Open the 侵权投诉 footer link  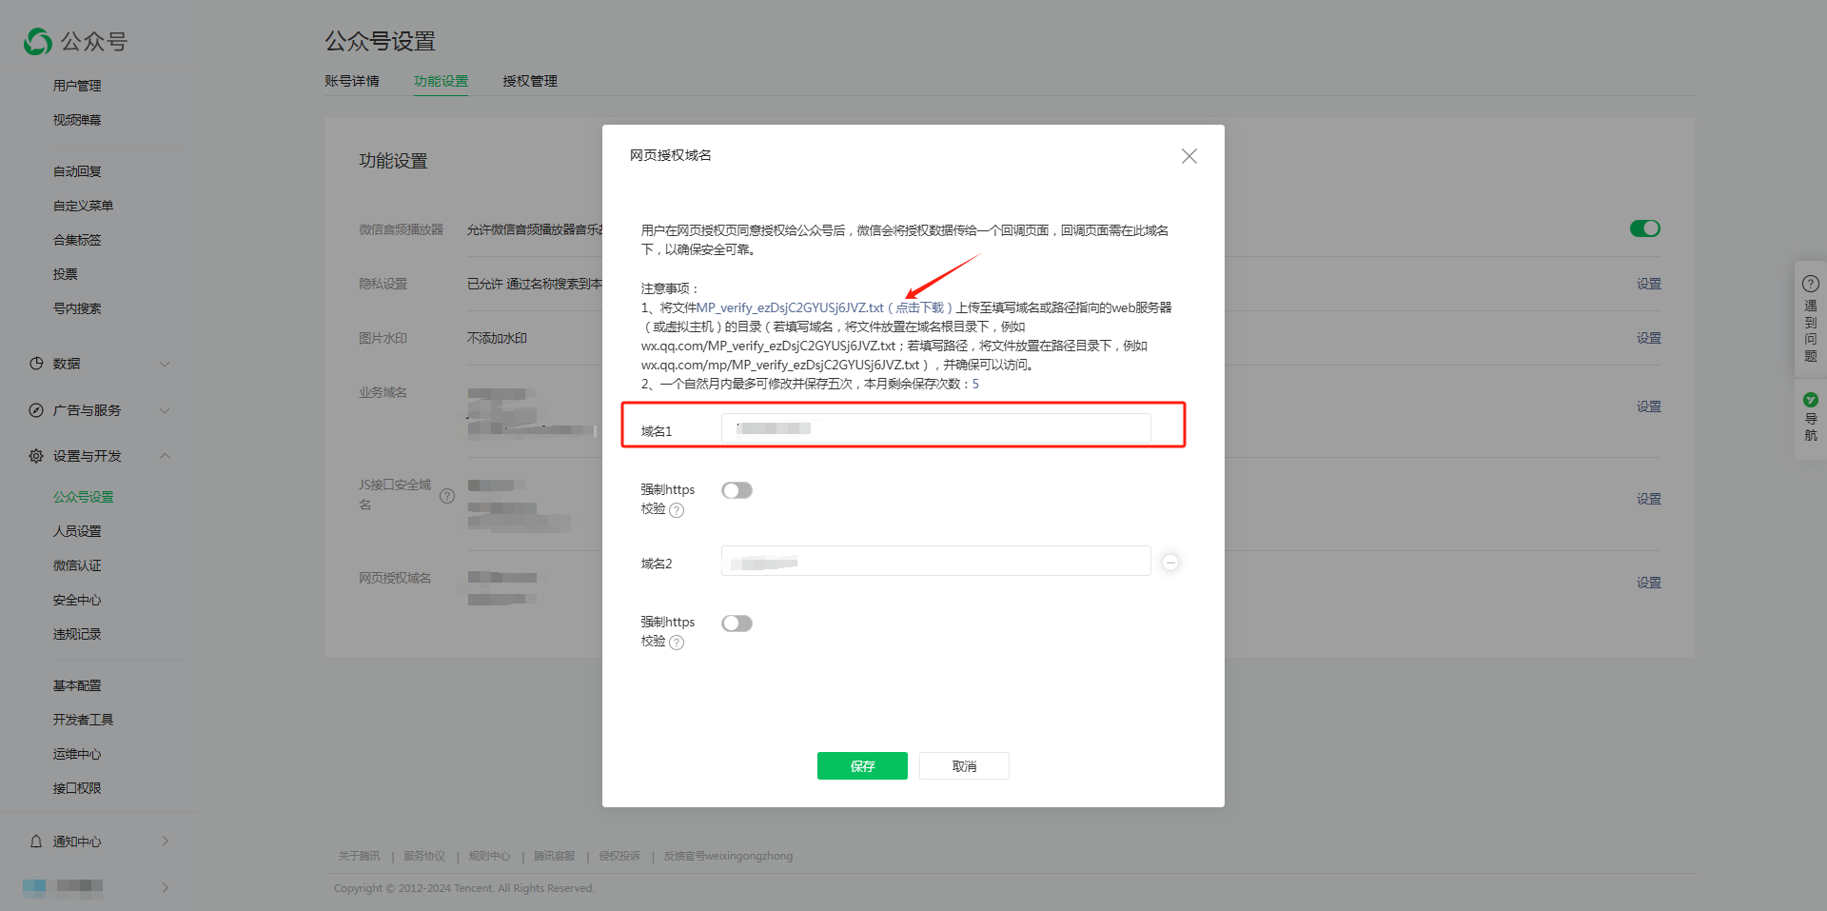(x=619, y=856)
